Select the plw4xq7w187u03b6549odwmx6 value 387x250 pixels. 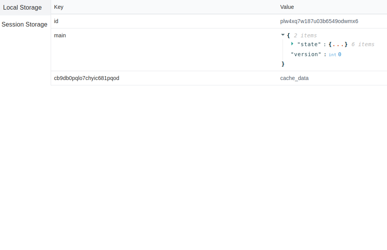(x=319, y=21)
